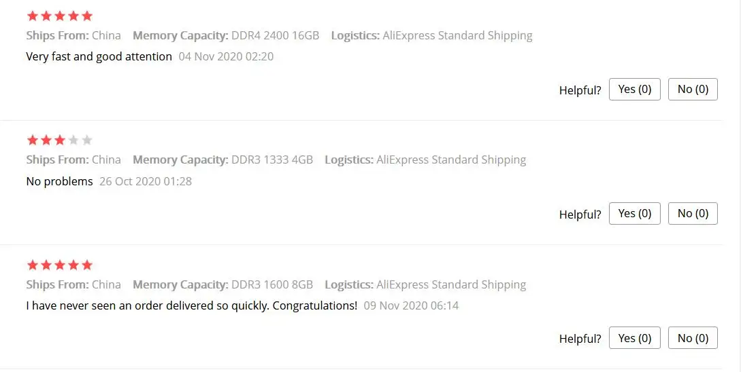Viewport: 741px width, 372px height.
Task: Vote No on the "No problems" review
Action: [x=693, y=213]
